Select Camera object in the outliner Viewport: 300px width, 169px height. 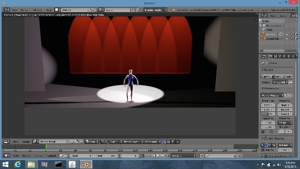pos(271,34)
